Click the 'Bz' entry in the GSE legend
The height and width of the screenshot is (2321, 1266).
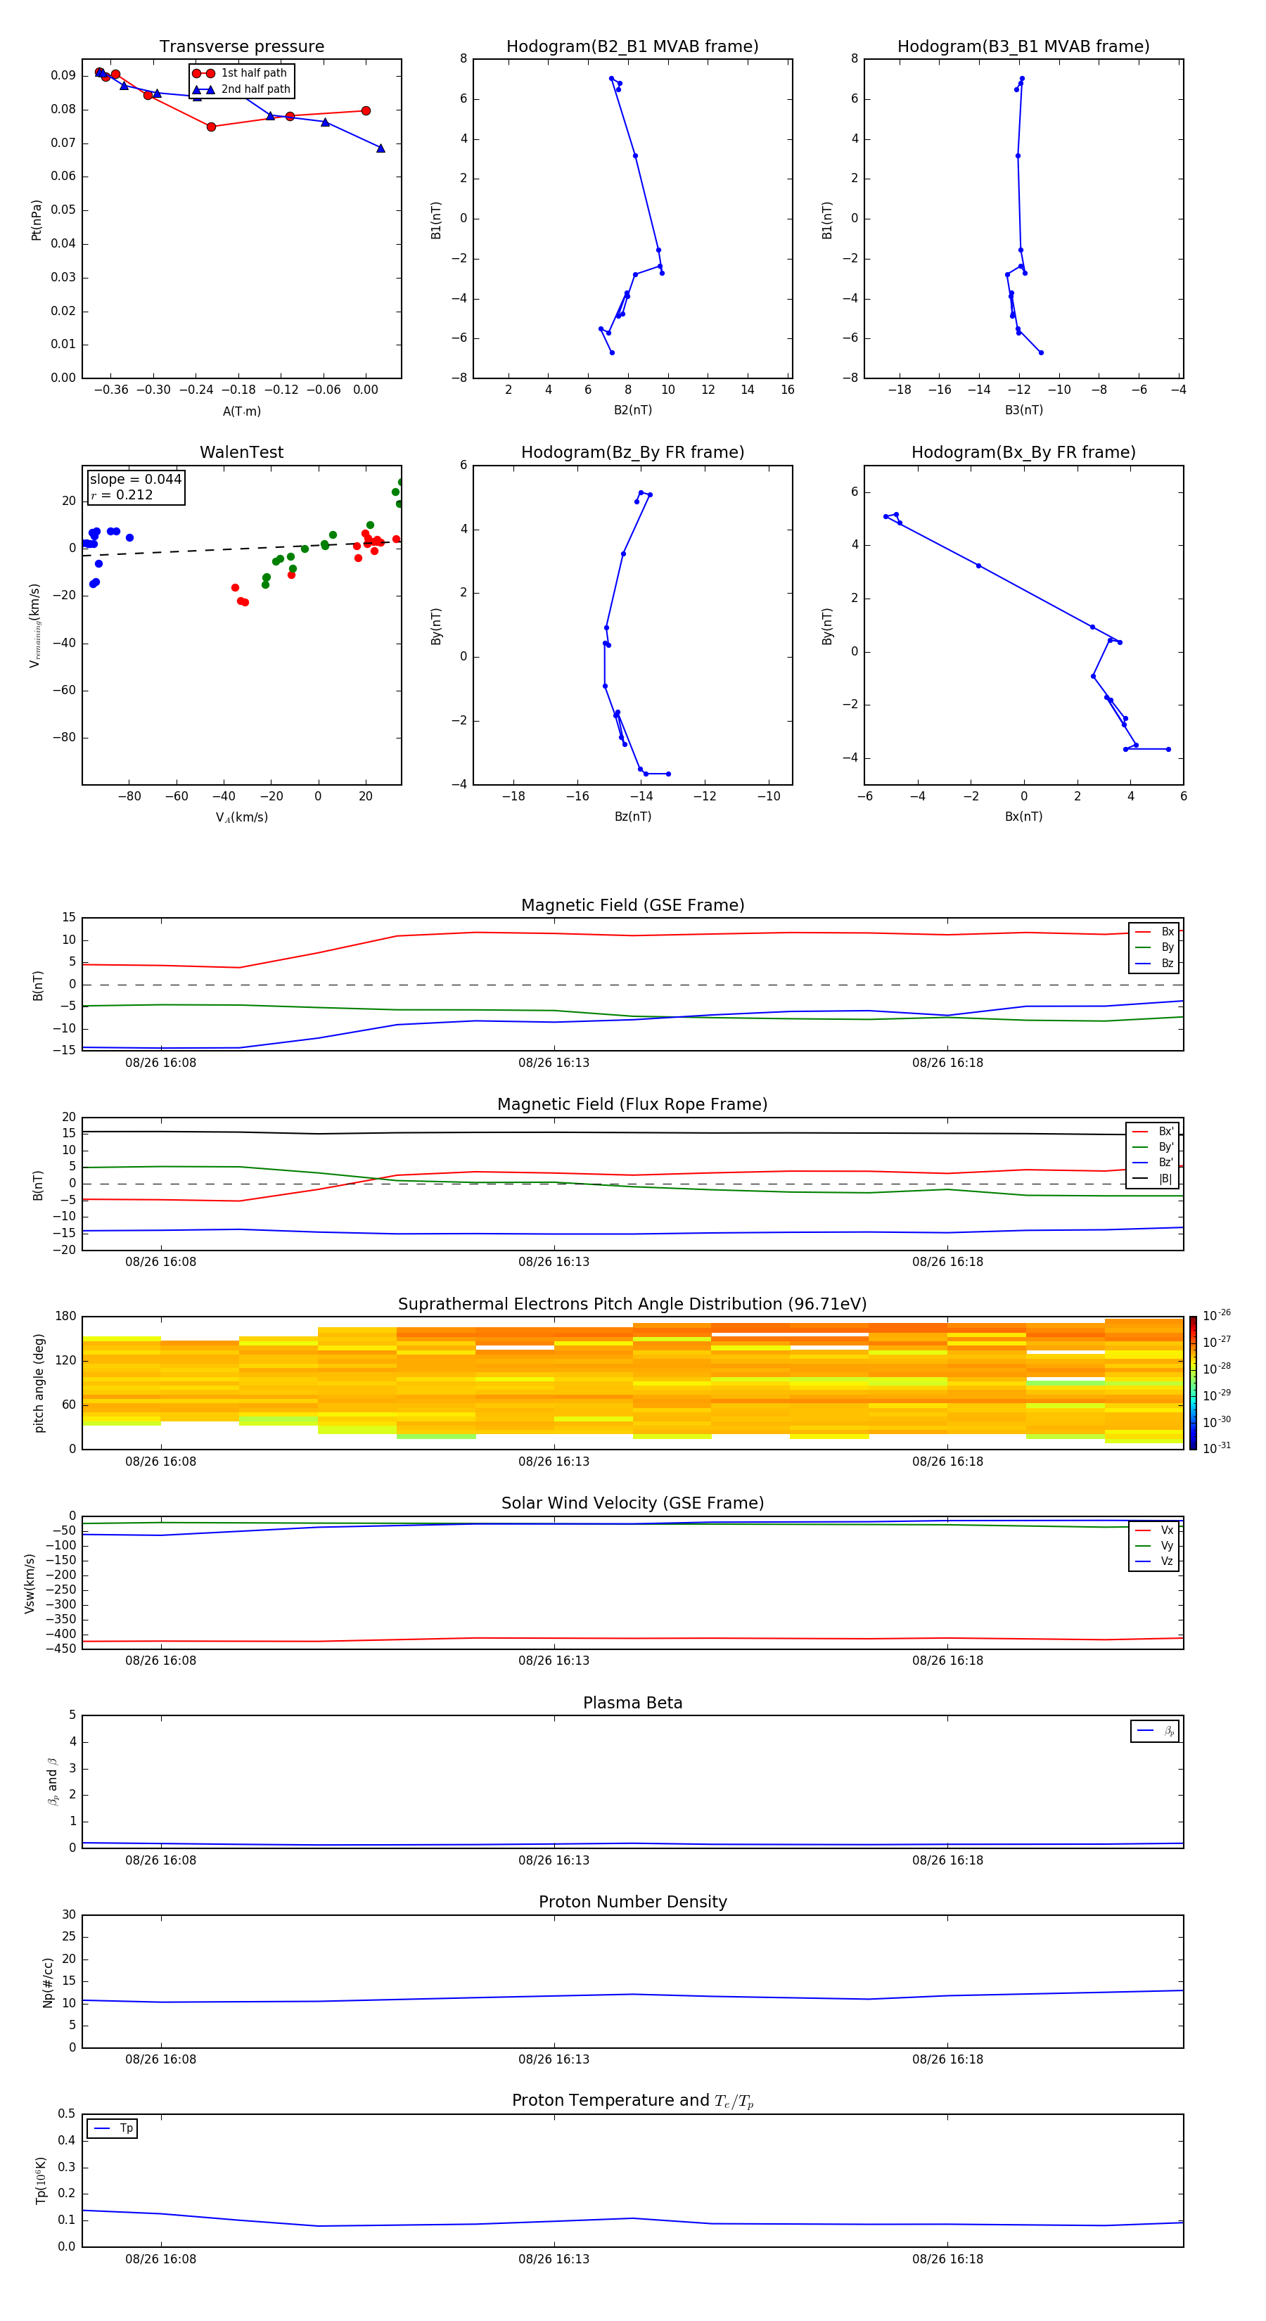1155,963
